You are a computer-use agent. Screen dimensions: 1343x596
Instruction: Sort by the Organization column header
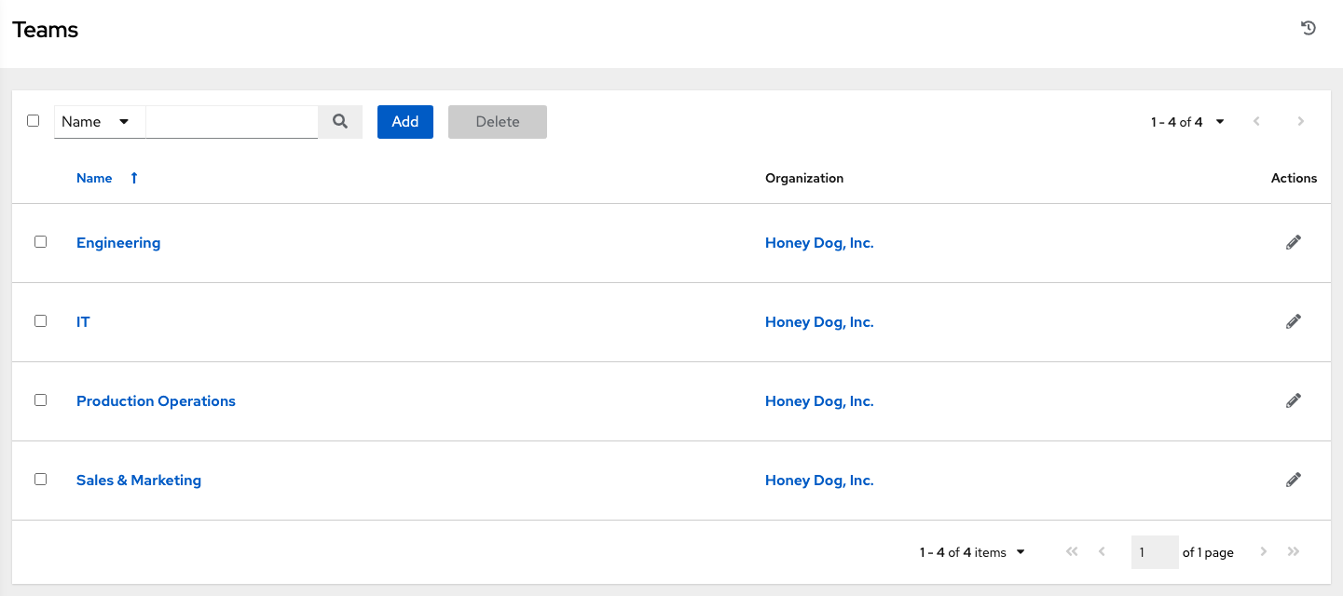point(803,177)
